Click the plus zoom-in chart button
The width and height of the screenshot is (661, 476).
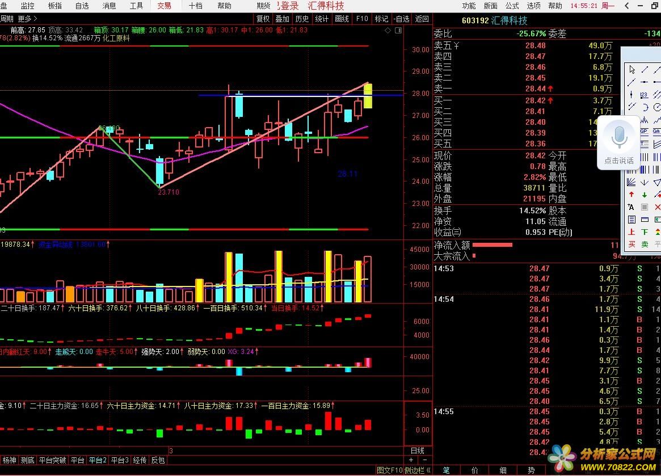[x=411, y=460]
